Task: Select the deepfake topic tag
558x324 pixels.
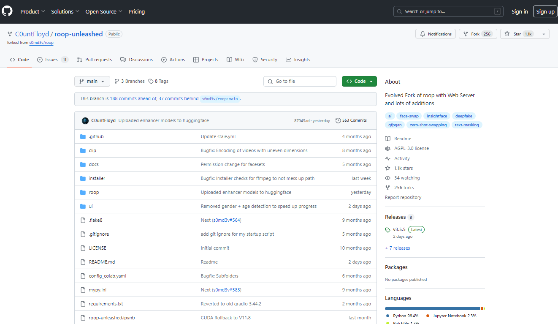Action: pyautogui.click(x=463, y=116)
